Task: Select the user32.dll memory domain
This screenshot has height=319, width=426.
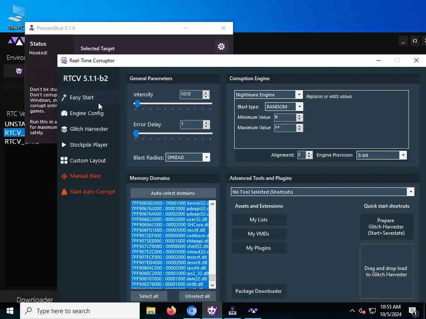Action: [x=170, y=219]
